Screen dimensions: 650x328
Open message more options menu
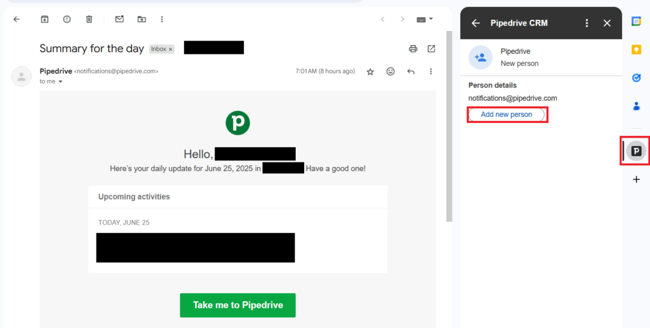431,71
